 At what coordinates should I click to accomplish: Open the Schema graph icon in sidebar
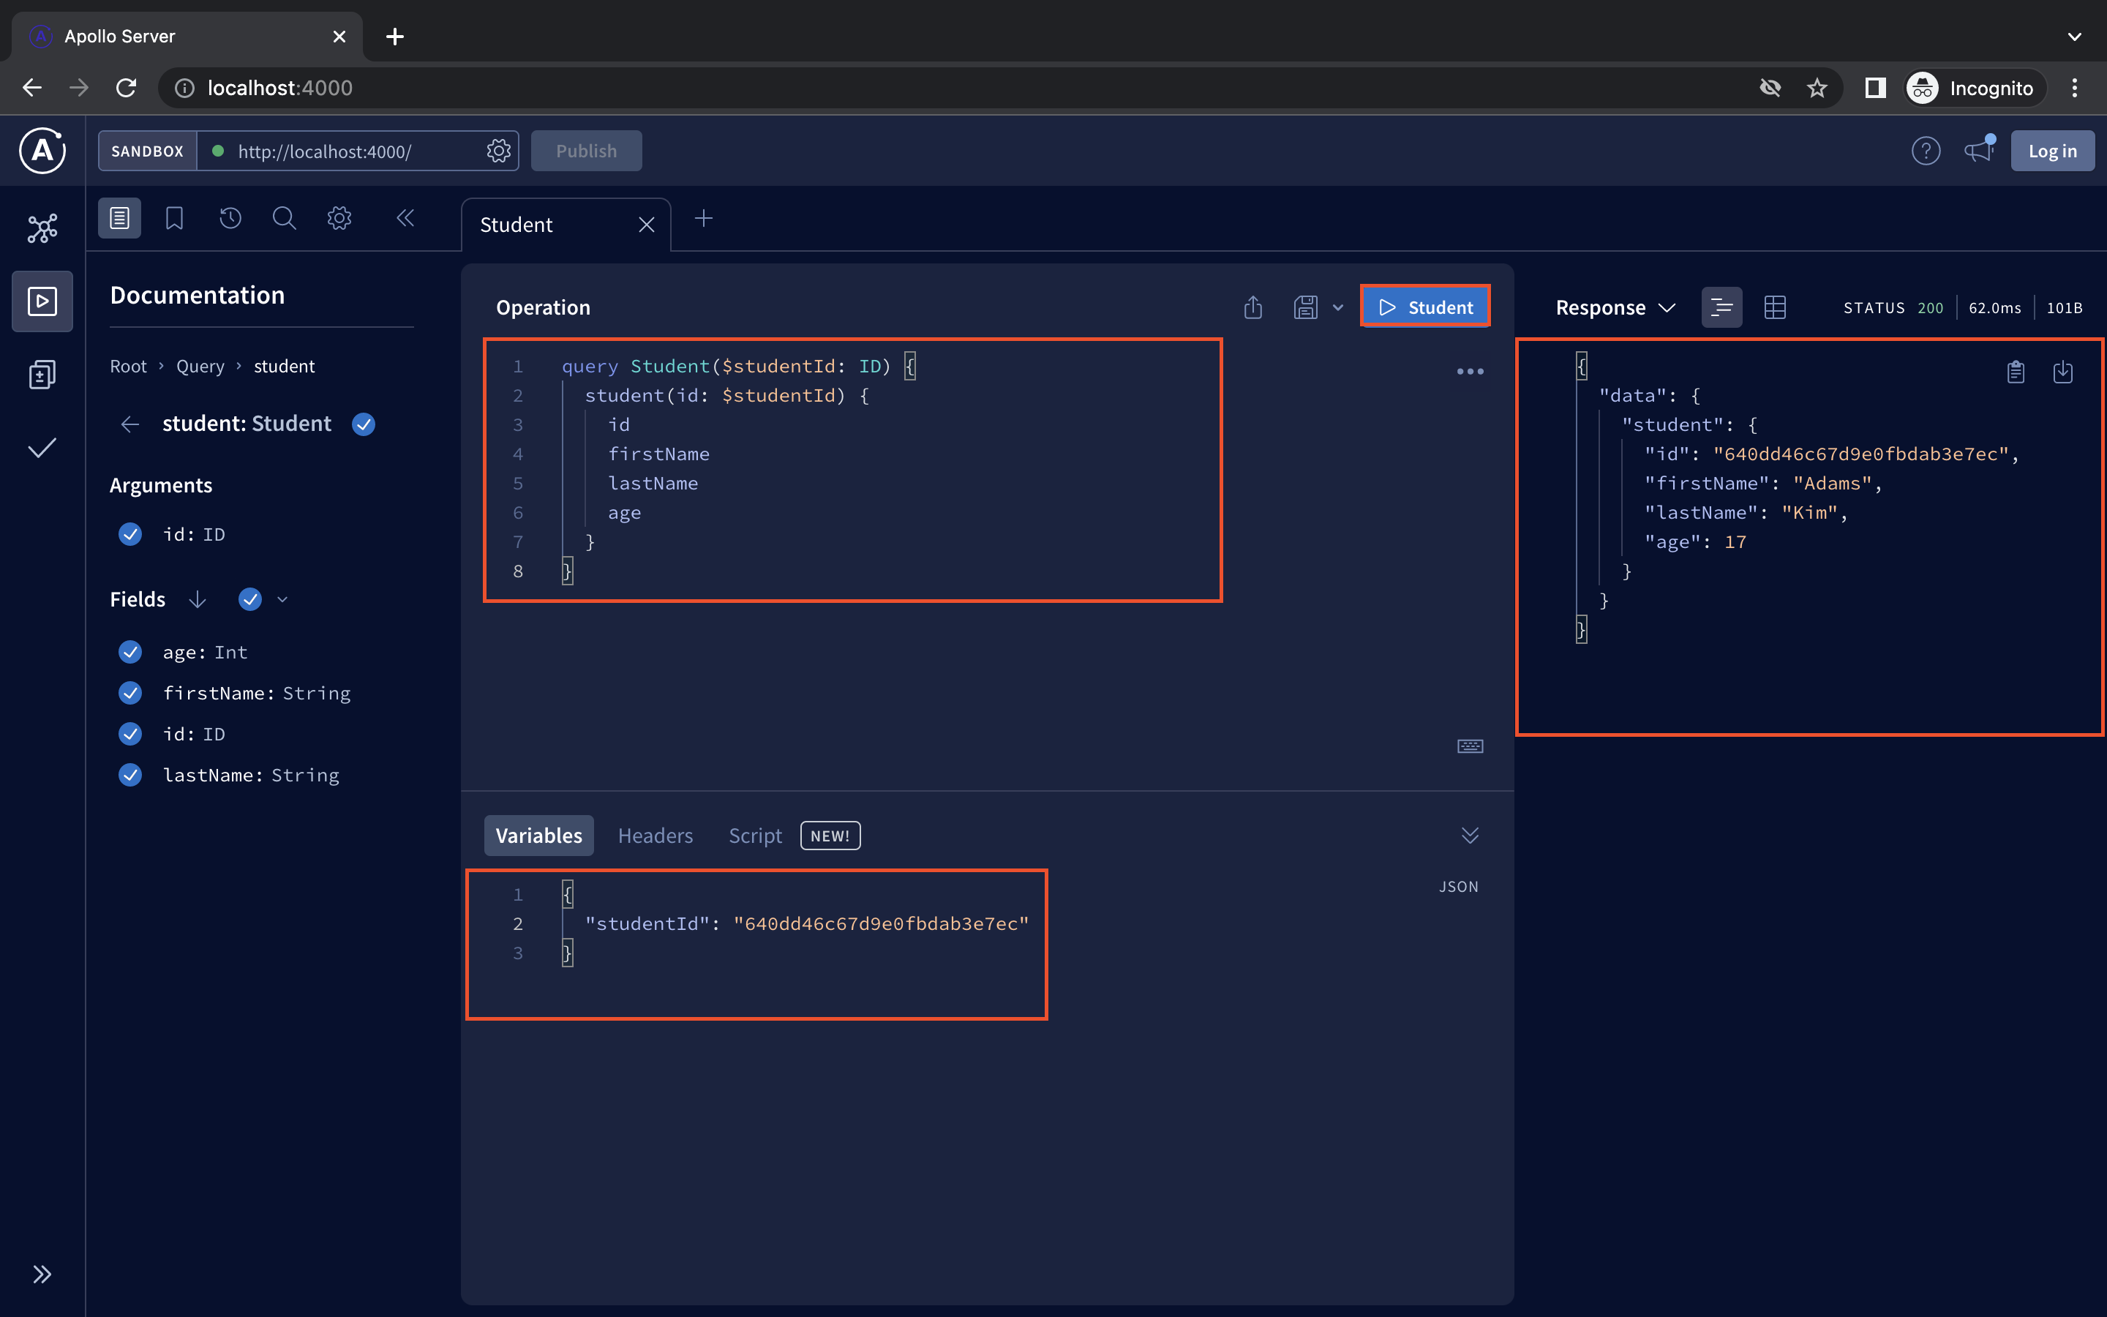coord(42,228)
